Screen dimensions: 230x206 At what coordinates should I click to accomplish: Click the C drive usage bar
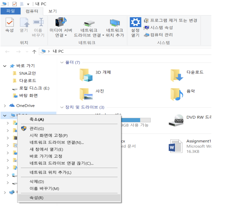[x=136, y=120]
